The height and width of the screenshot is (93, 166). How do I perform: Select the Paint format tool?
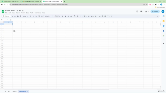(x=20, y=16)
